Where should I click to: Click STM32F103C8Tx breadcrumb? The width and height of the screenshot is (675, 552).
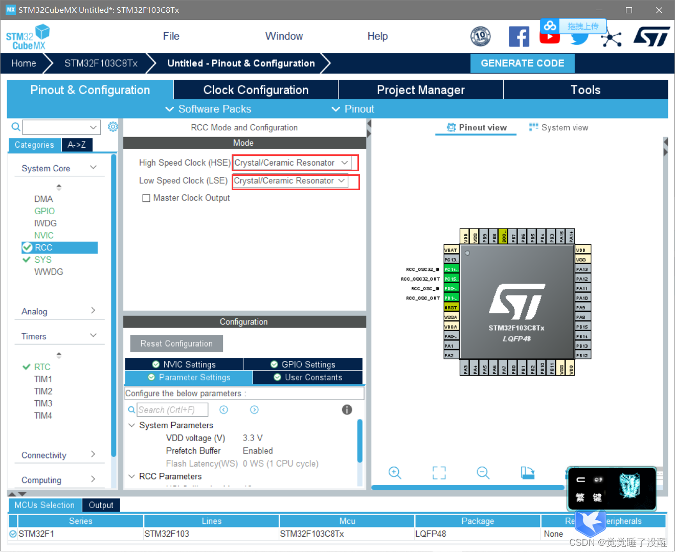[x=101, y=63]
